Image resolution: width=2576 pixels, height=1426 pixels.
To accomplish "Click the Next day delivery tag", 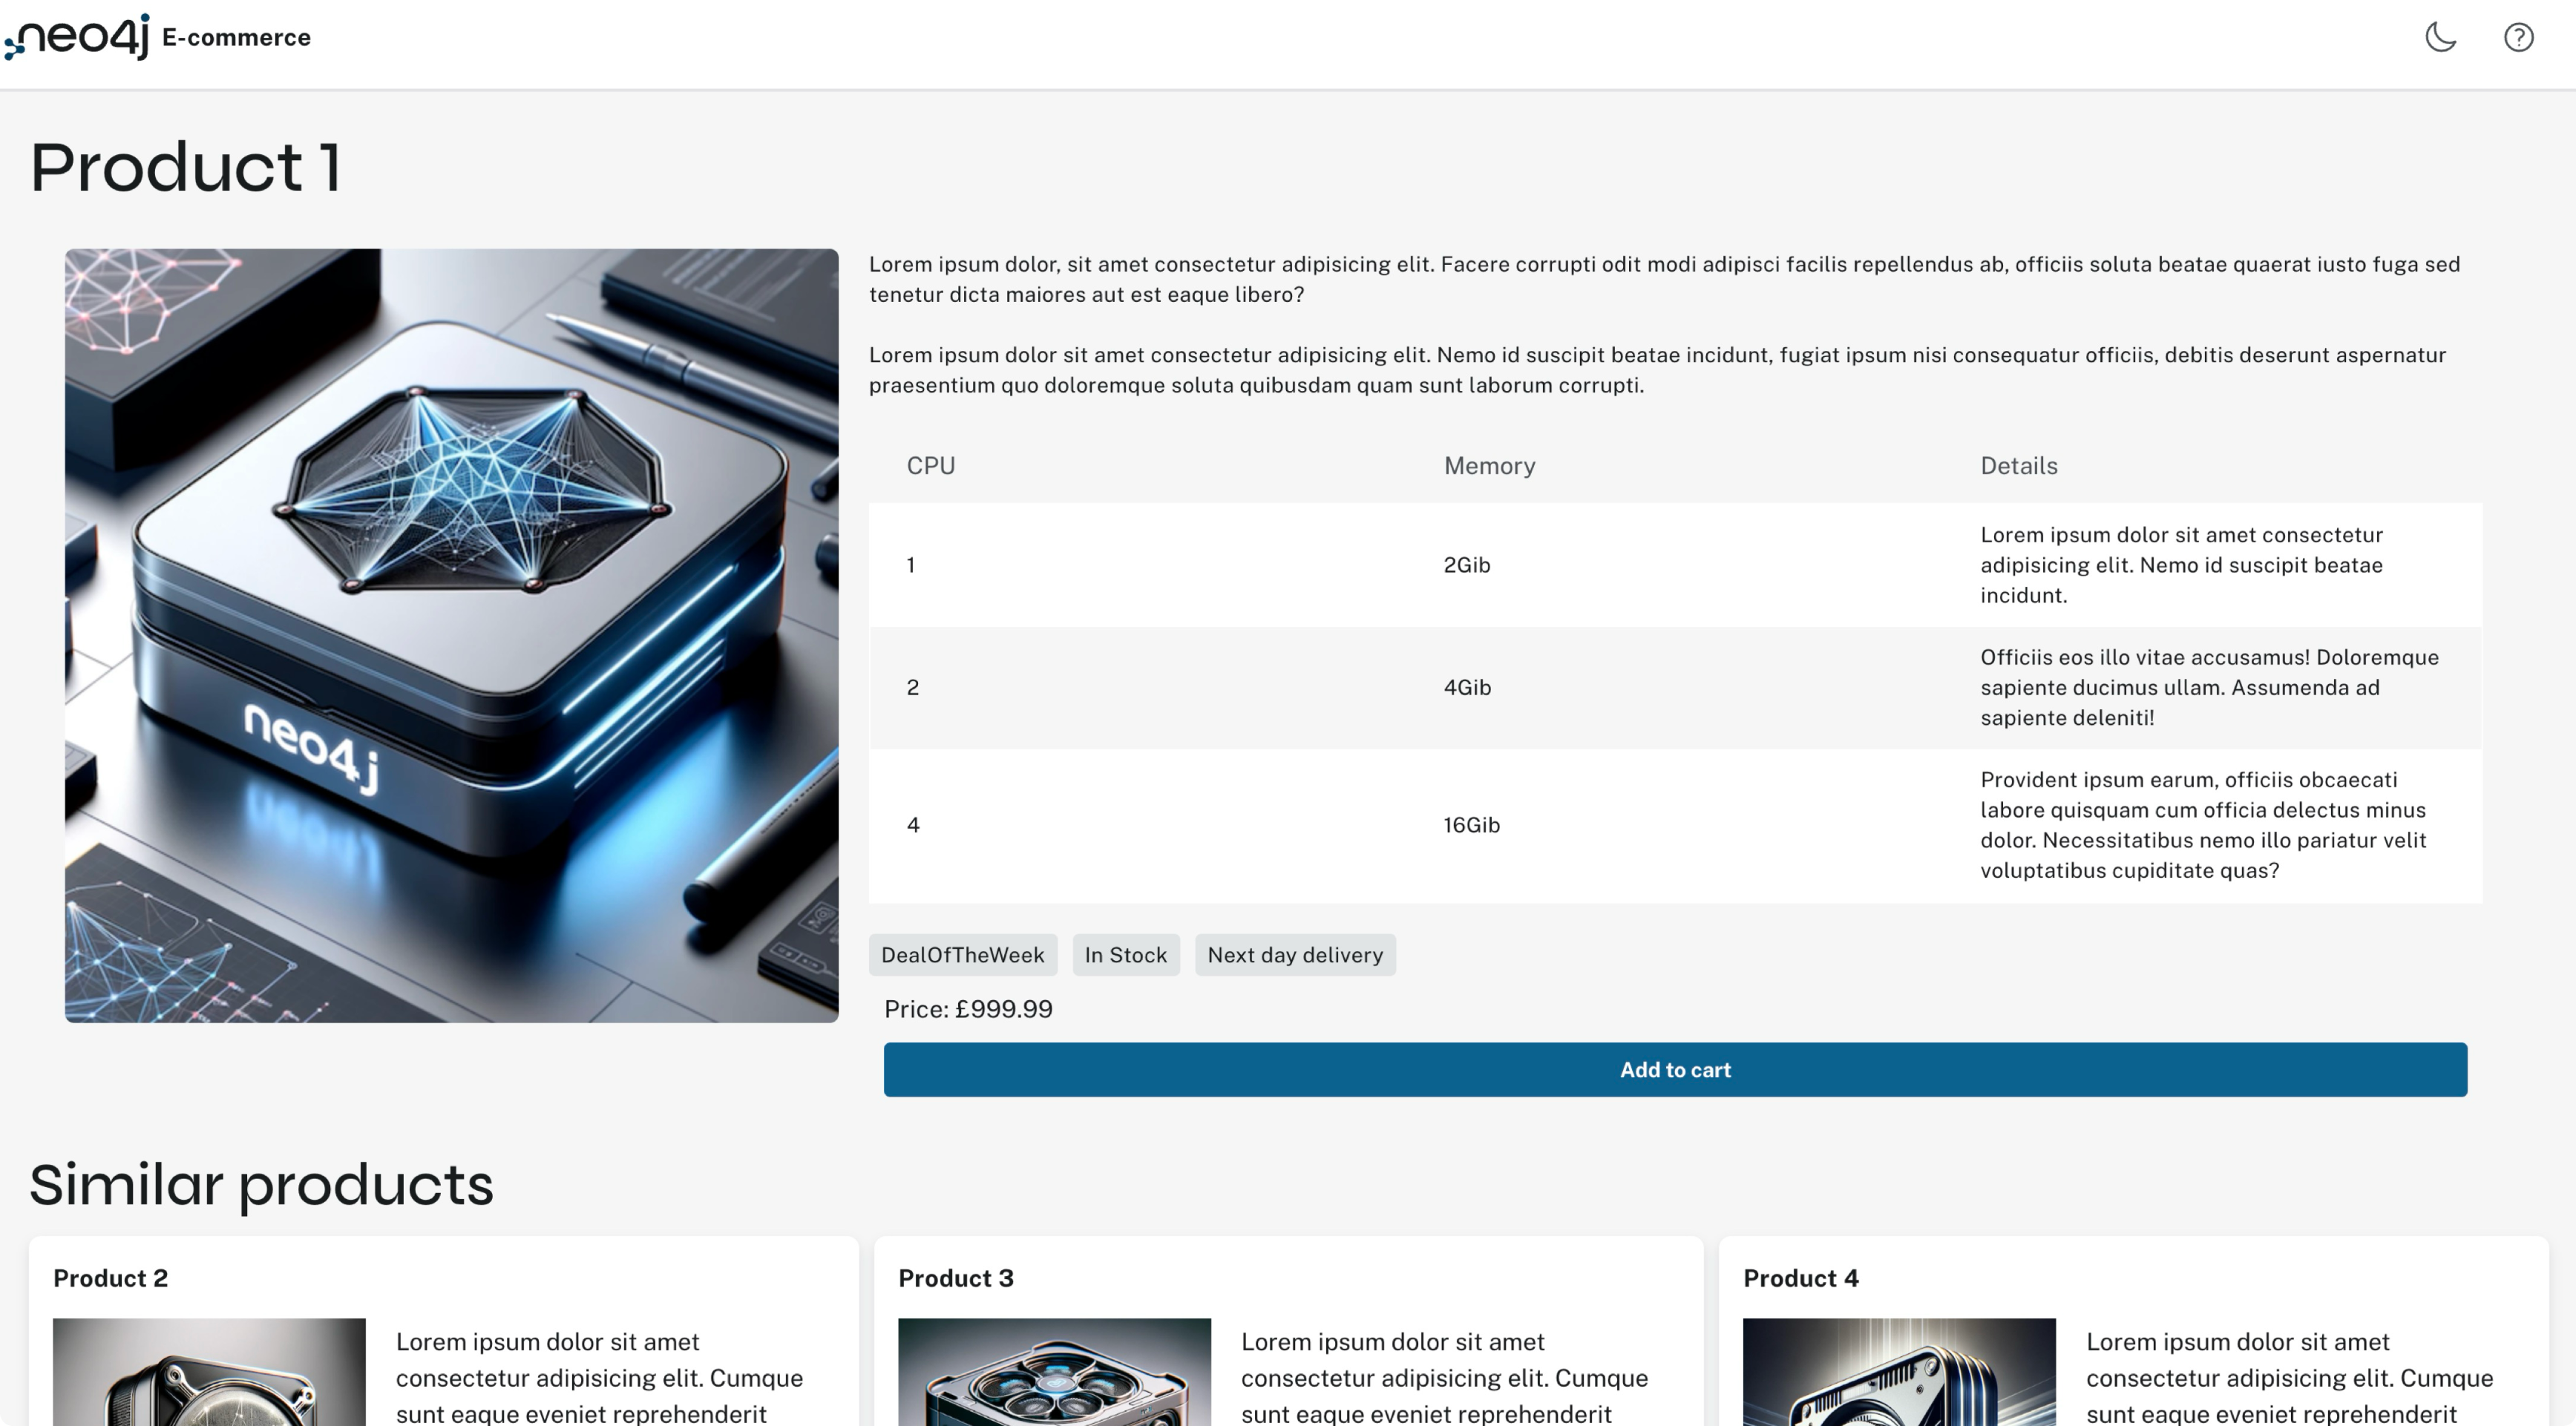I will 1295,955.
